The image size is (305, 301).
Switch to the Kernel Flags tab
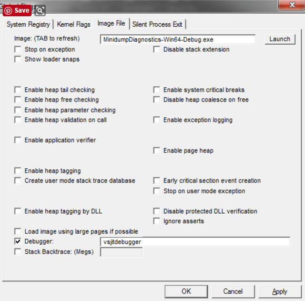[74, 24]
